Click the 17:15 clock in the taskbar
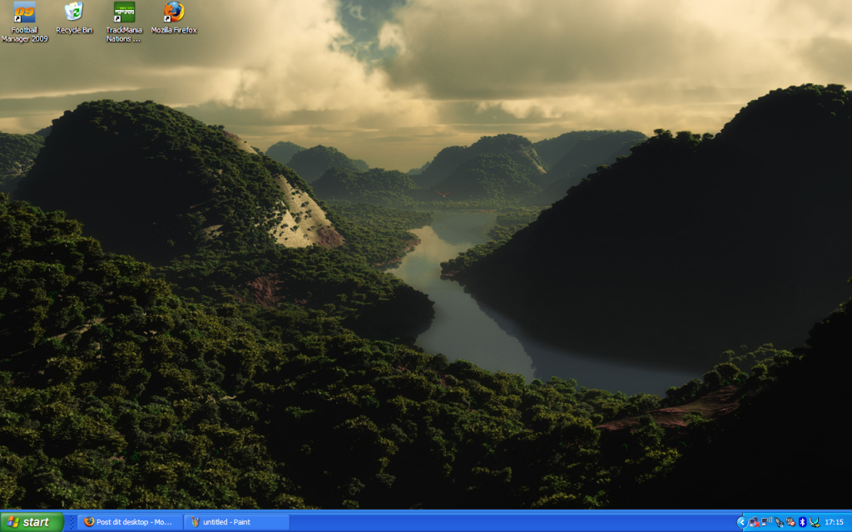This screenshot has width=852, height=532. tap(834, 522)
